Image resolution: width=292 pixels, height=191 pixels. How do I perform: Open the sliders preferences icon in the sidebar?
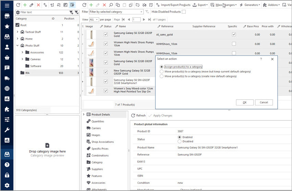[7, 119]
